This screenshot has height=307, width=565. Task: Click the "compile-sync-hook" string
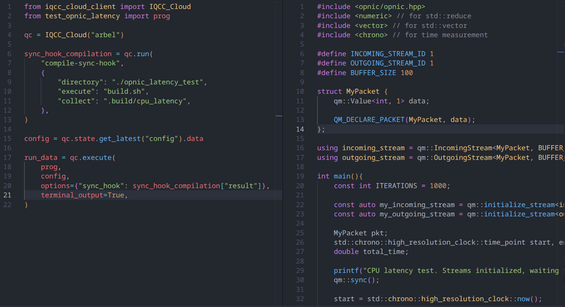coord(80,63)
